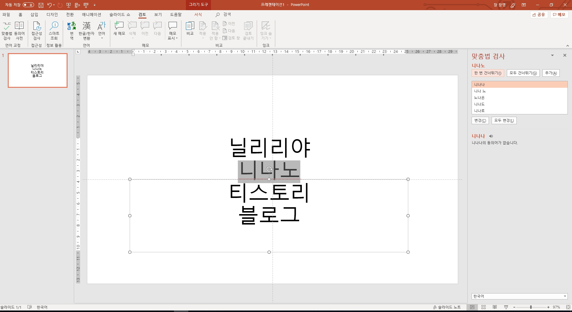Click the 티스토리 text on the slide
This screenshot has width=572, height=312.
[x=269, y=193]
